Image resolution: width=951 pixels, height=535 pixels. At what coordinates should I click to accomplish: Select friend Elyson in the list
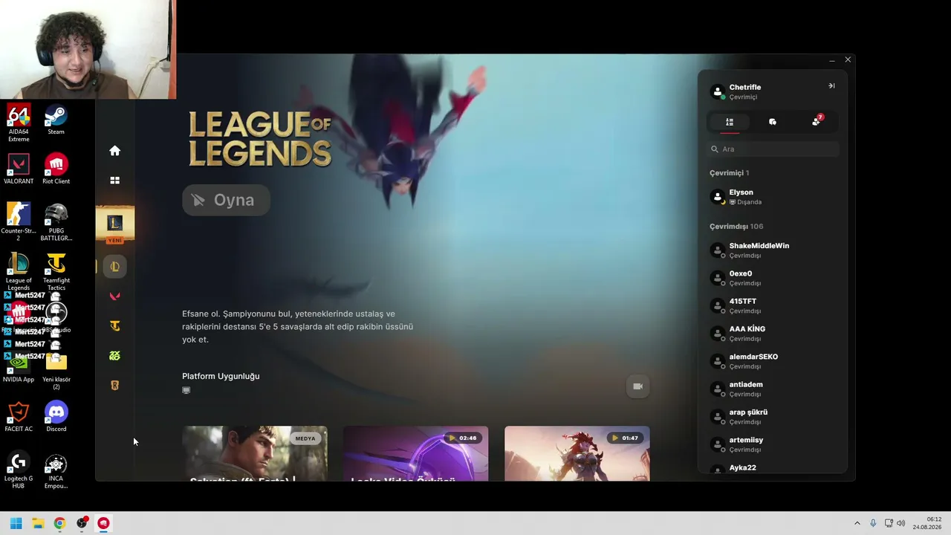[x=773, y=197]
